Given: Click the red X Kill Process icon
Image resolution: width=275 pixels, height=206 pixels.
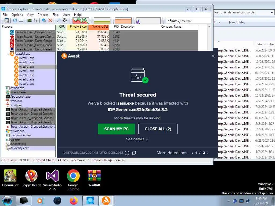Looking at the screenshot, I should tap(50, 20).
